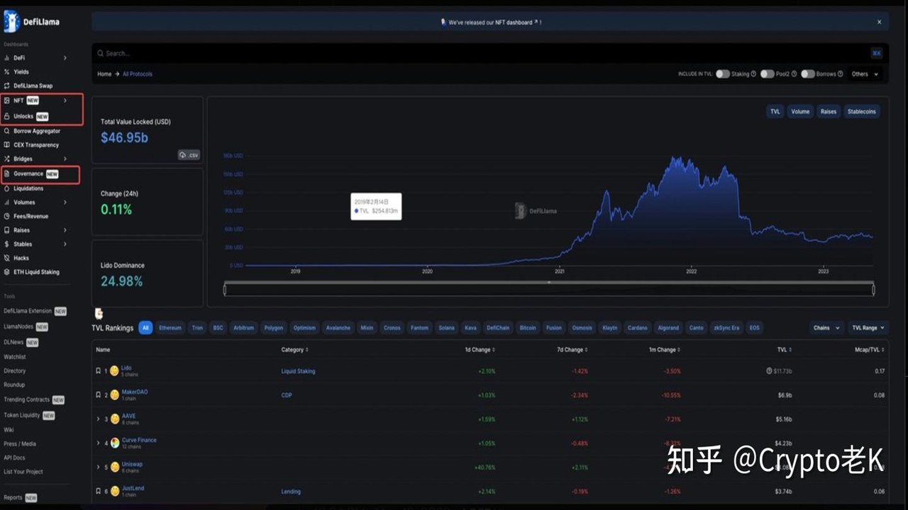Filter rankings by Ethereum chain
This screenshot has height=510, width=908.
(170, 328)
